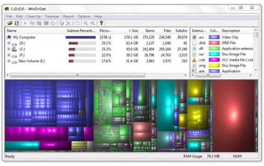This screenshot has height=166, width=264.
Task: Click the green .dll color swatch
Action: pos(214,48)
